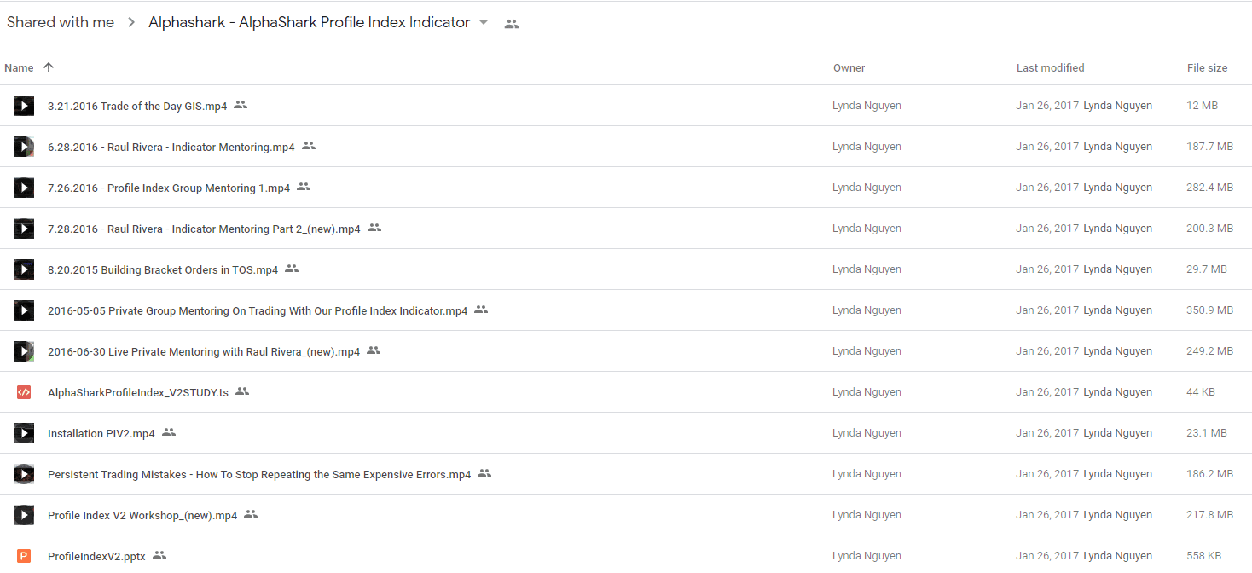Screen dimensions: 1252x573
Task: Select 2016-05-05 Private Group Mentoring On Trading file
Action: [258, 311]
